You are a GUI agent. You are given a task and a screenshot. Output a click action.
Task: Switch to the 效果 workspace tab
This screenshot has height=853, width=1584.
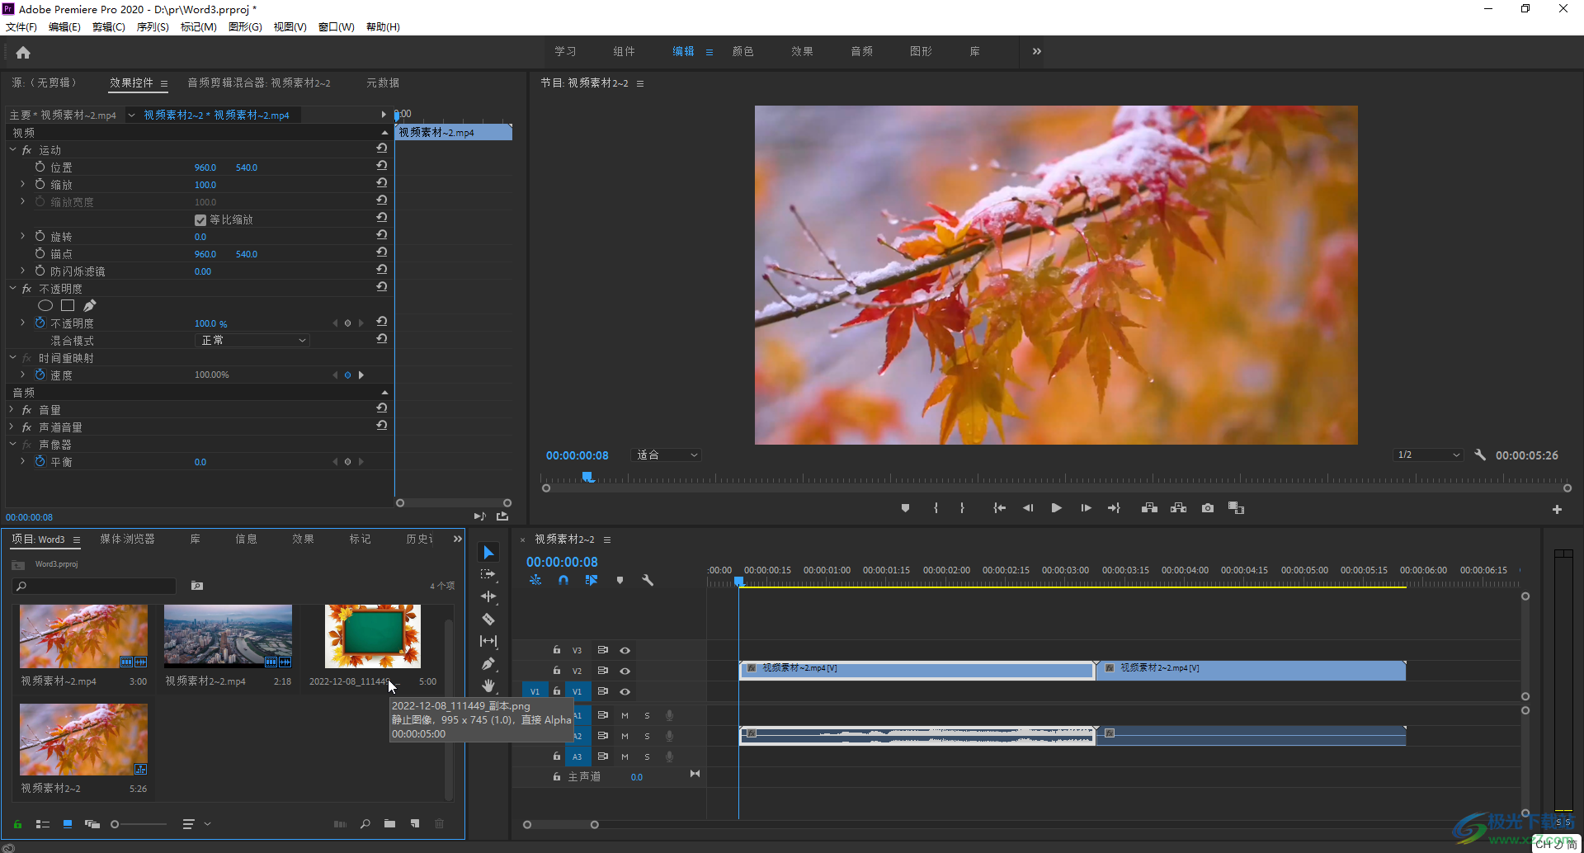coord(803,51)
